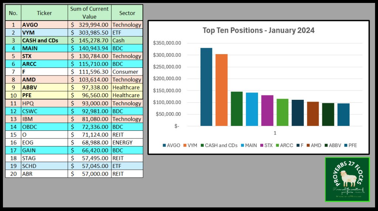Viewport: 378px width, 211px height.
Task: Click the SCHD ticker cell
Action: tap(44, 166)
